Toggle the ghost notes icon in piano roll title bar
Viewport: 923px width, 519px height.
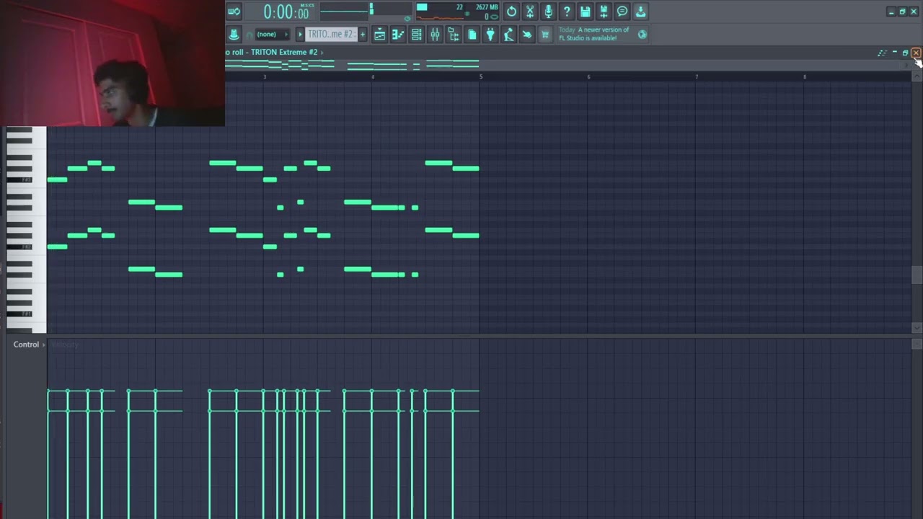(x=882, y=53)
